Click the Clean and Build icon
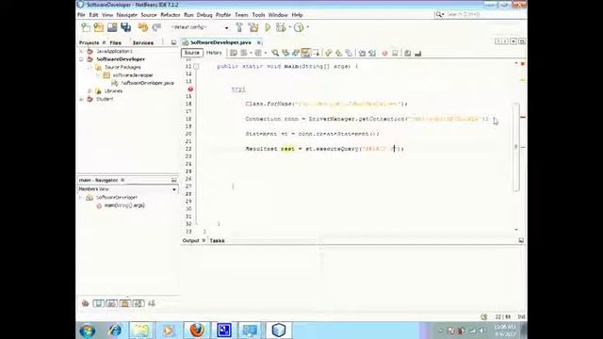The image size is (603, 339). click(x=253, y=27)
